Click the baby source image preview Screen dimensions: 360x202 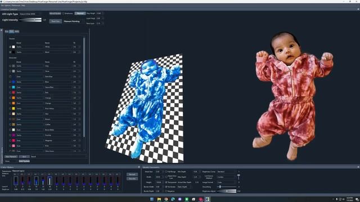tap(293, 96)
